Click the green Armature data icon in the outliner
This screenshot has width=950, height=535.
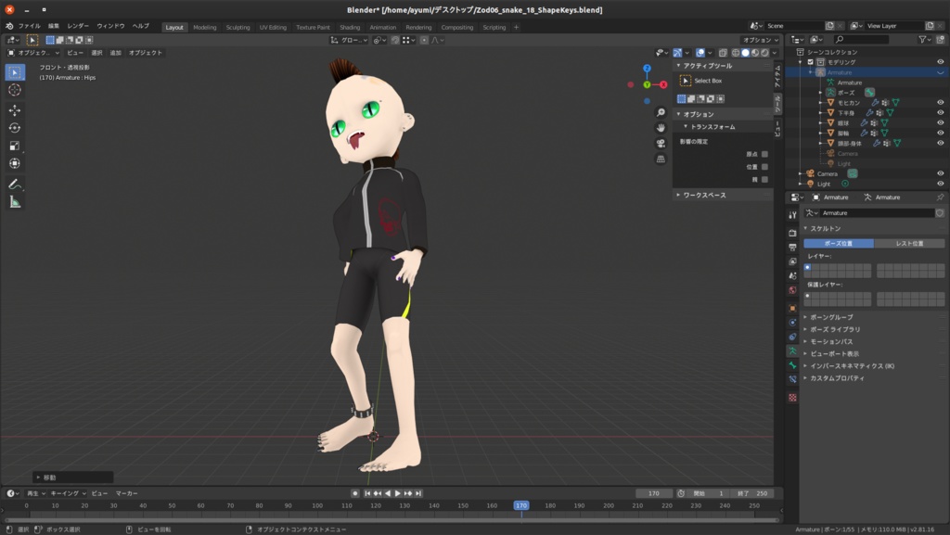coord(830,80)
